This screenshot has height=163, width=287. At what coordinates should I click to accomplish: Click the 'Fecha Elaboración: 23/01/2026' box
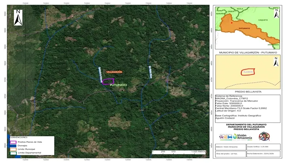[264, 154]
